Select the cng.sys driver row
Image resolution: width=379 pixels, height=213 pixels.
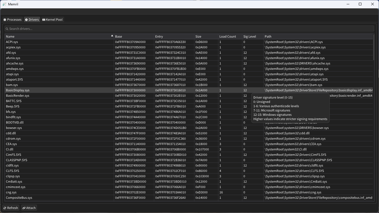189,192
